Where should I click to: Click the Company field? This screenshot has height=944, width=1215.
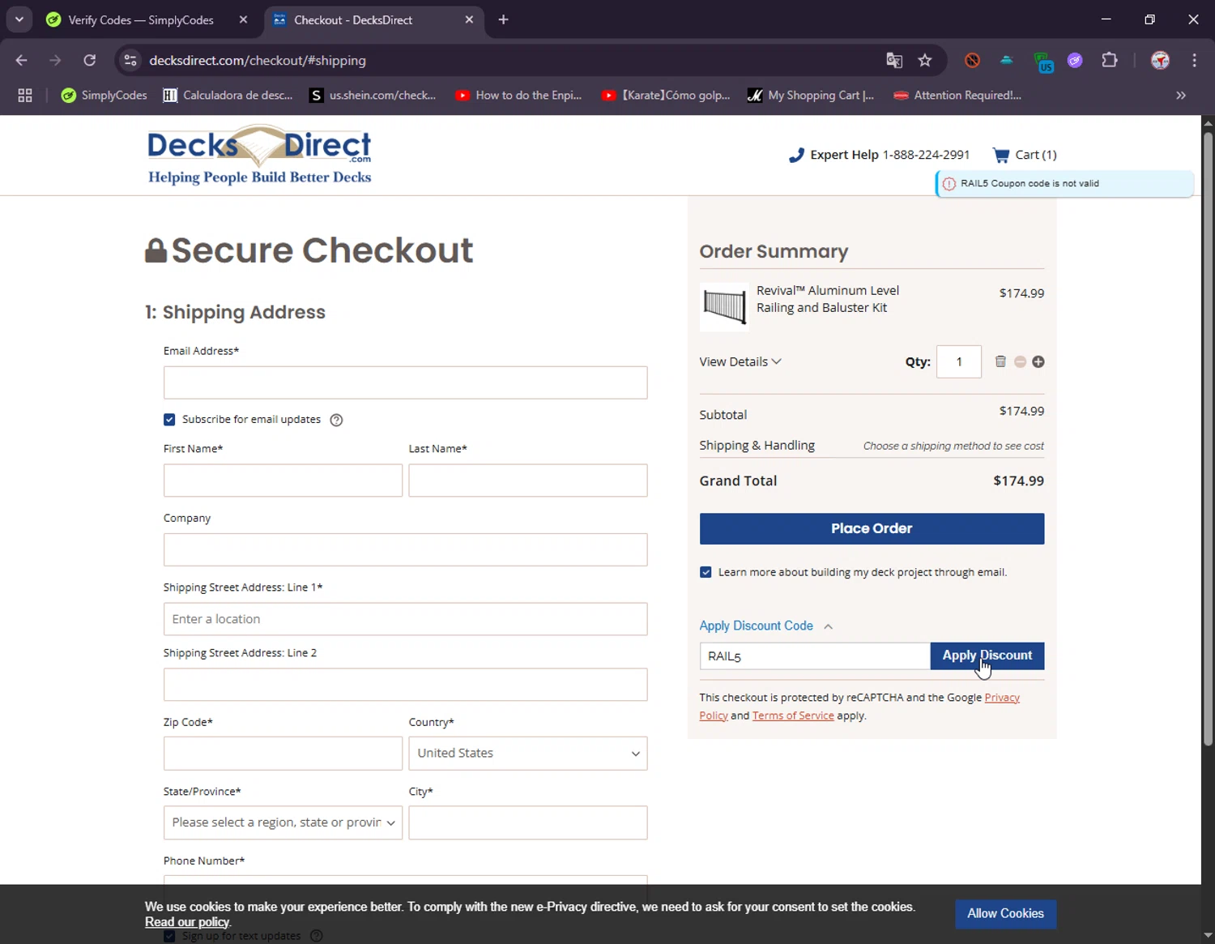coord(405,549)
